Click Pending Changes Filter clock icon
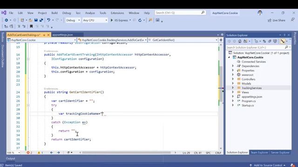Viewport: 298px width, 167px height. click(x=256, y=41)
